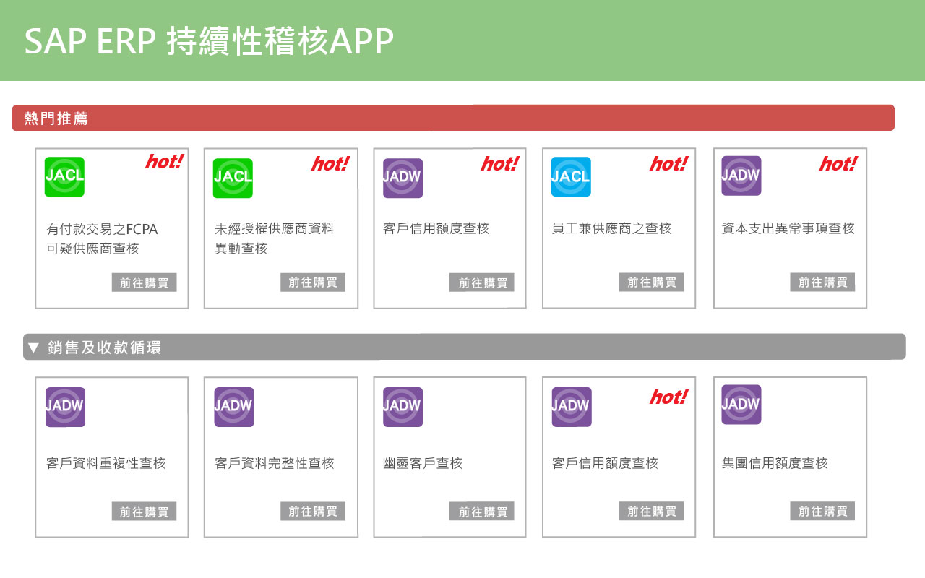Viewport: 925px width, 578px height.
Task: Click 前往購買 under 集團信用額度查核
Action: tap(822, 511)
